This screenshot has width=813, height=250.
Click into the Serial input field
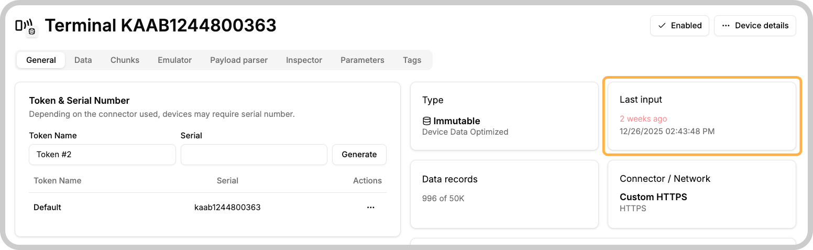(254, 155)
